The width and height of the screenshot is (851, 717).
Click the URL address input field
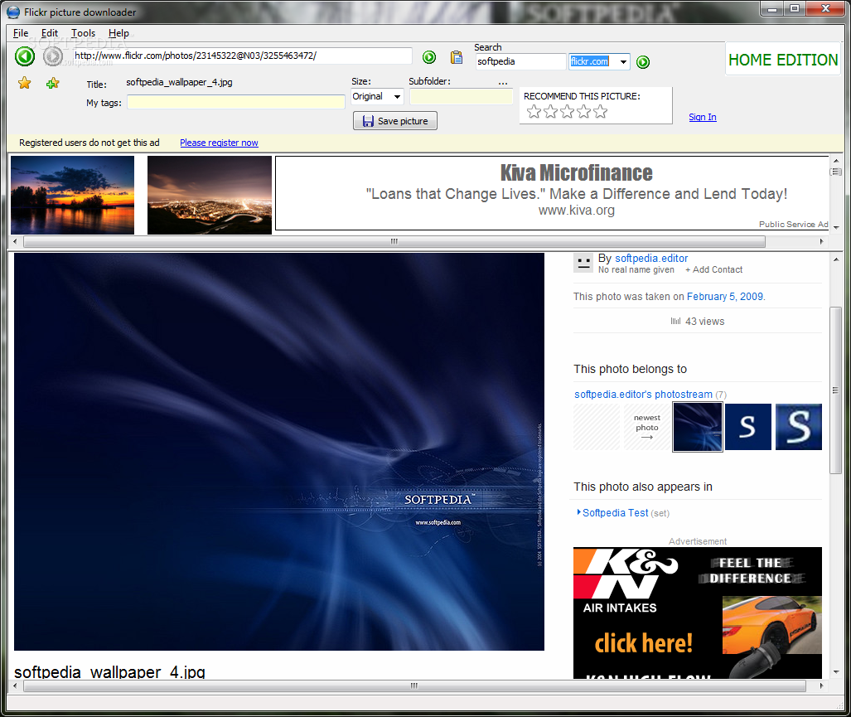point(241,56)
